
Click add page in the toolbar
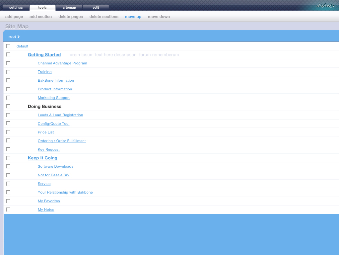[14, 17]
